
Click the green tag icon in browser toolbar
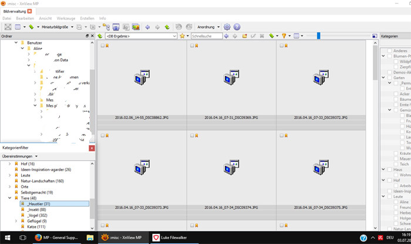coord(271,36)
